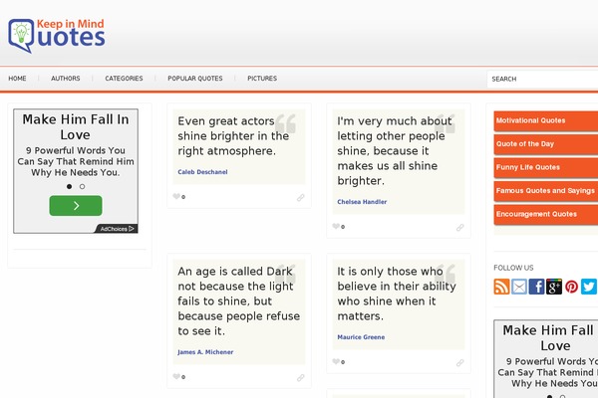Open author link Caleb Deschanel

[202, 172]
